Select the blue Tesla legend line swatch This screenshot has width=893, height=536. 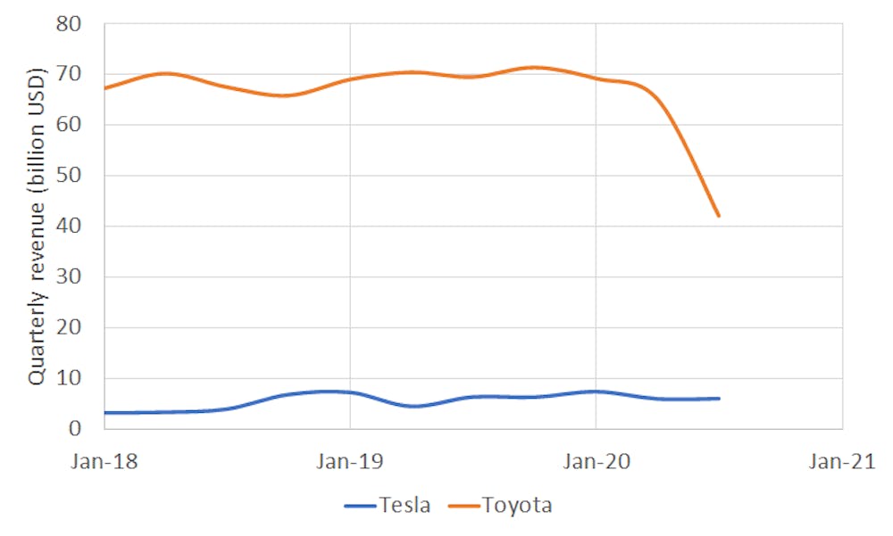(359, 507)
